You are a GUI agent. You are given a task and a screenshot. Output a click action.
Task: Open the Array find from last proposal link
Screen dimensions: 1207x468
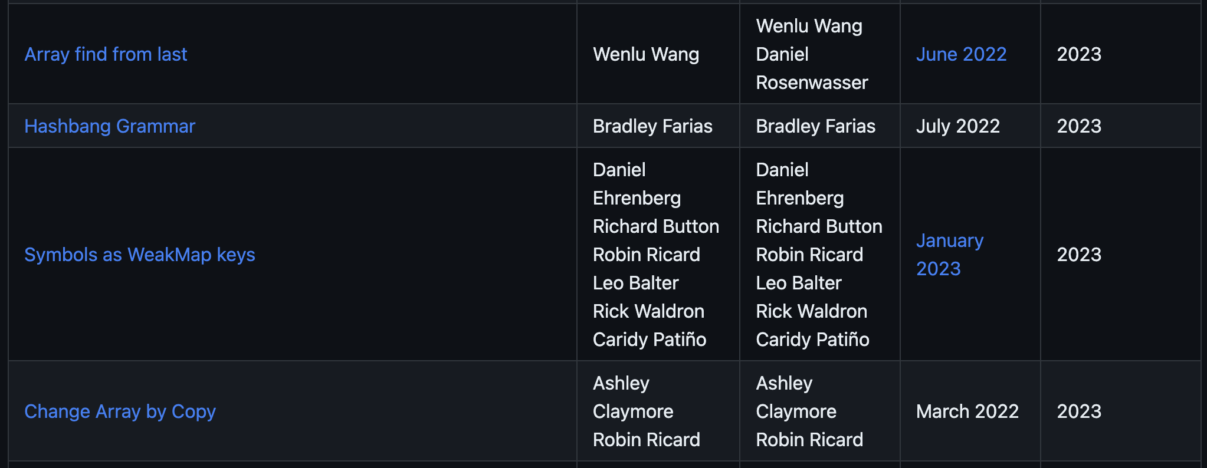pyautogui.click(x=106, y=54)
